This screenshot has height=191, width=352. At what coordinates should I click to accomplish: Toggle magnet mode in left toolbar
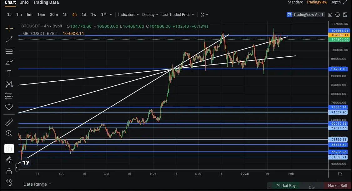[x=9, y=149]
